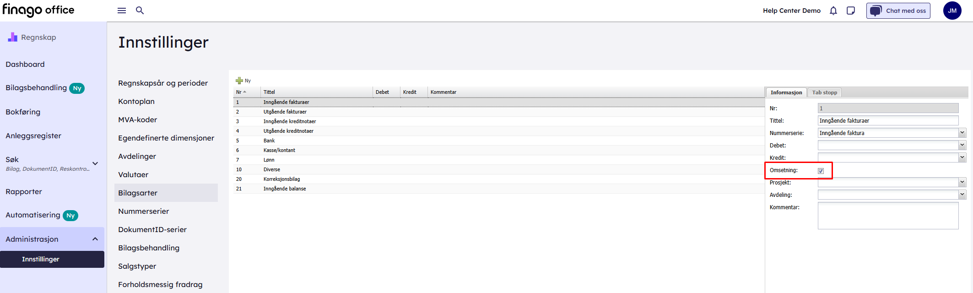Click the green plus Ny icon
This screenshot has height=293, width=973.
point(239,81)
